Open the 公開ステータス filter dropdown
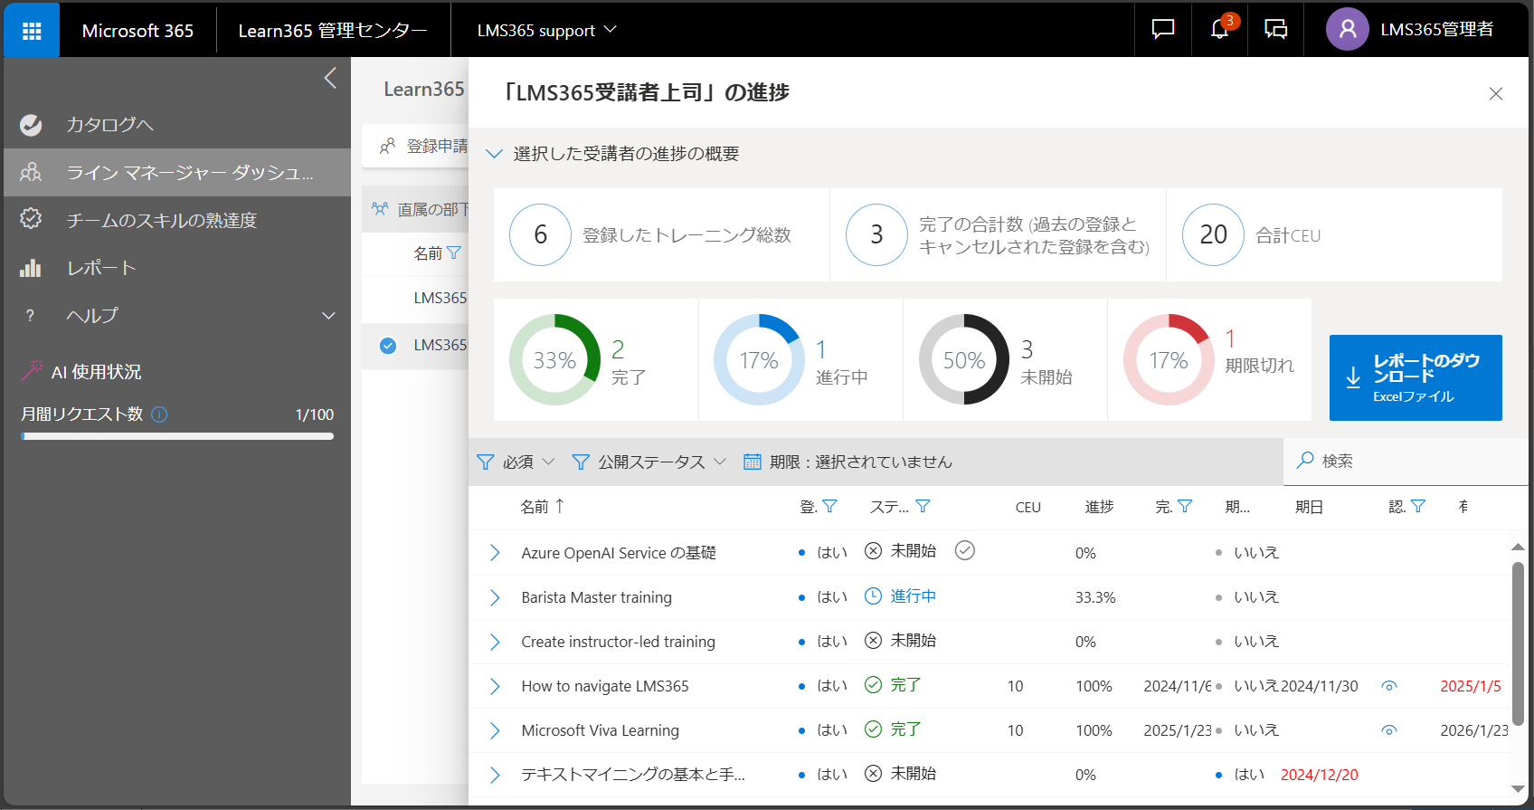Image resolution: width=1534 pixels, height=810 pixels. click(649, 462)
